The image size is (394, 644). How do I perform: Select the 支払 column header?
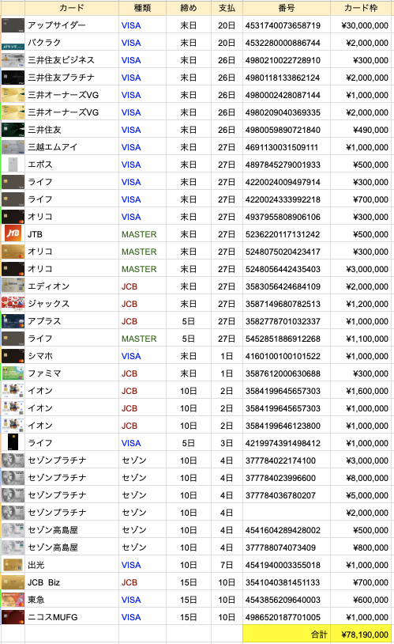pos(227,8)
